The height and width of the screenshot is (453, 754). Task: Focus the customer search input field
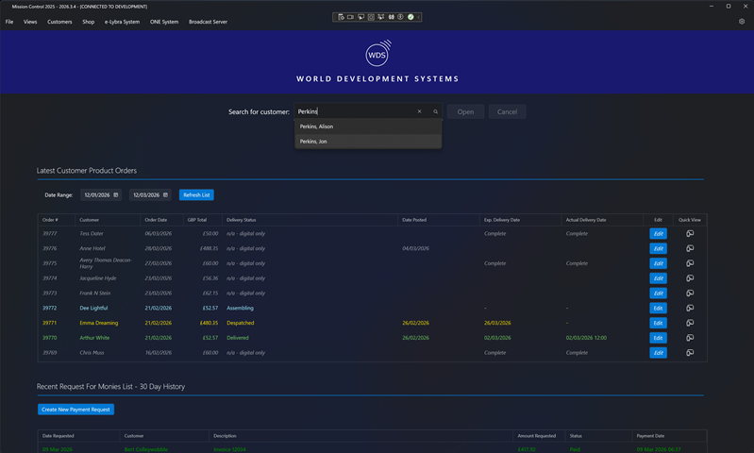point(355,111)
